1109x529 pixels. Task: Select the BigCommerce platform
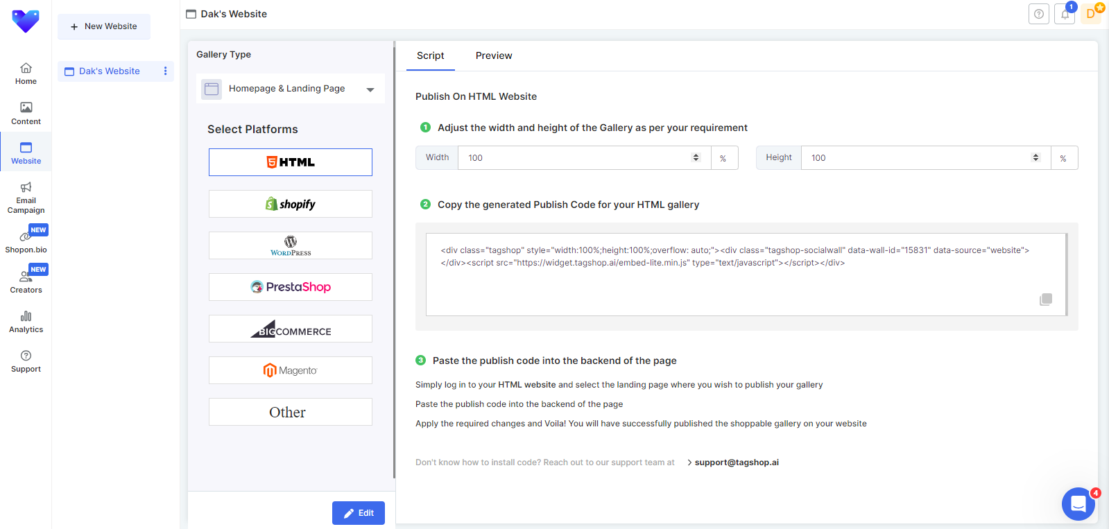[291, 329]
